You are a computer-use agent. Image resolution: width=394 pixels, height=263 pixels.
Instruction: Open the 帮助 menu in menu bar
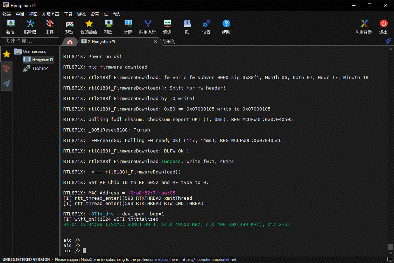click(x=117, y=14)
